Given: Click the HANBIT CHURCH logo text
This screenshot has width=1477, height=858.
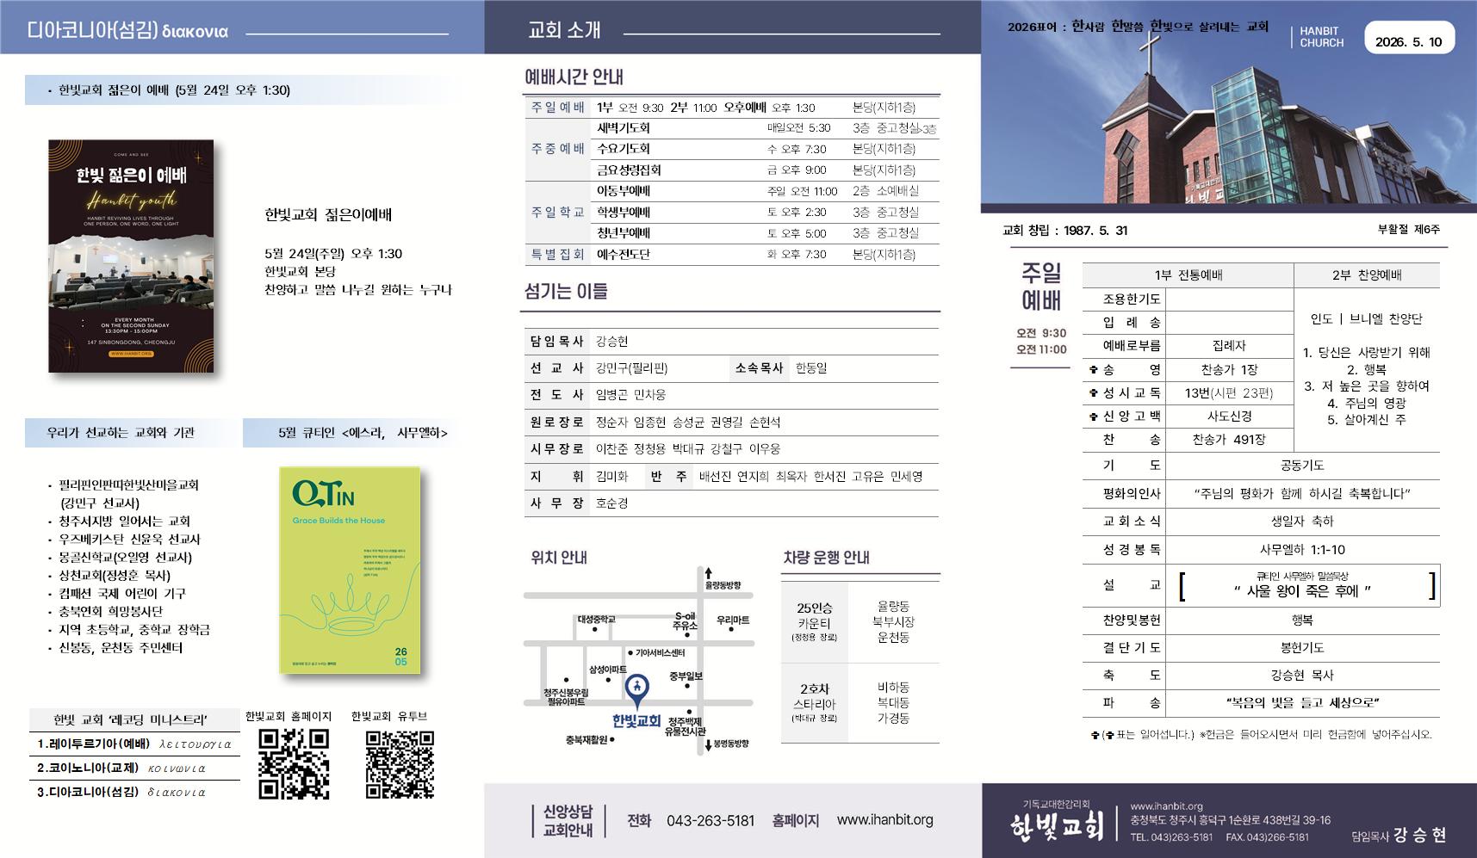Looking at the screenshot, I should coord(1322,37).
